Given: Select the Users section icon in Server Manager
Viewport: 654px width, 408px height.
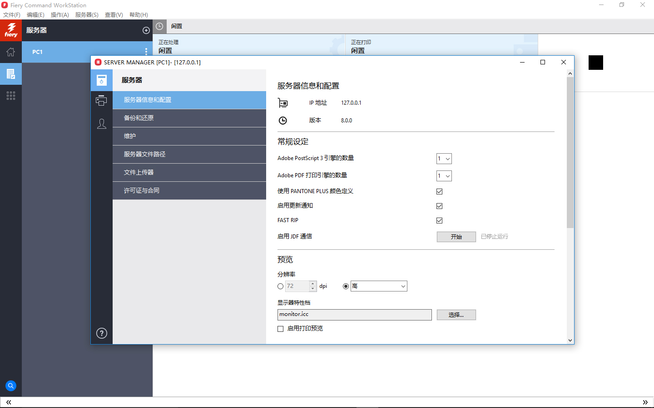Looking at the screenshot, I should click(102, 124).
